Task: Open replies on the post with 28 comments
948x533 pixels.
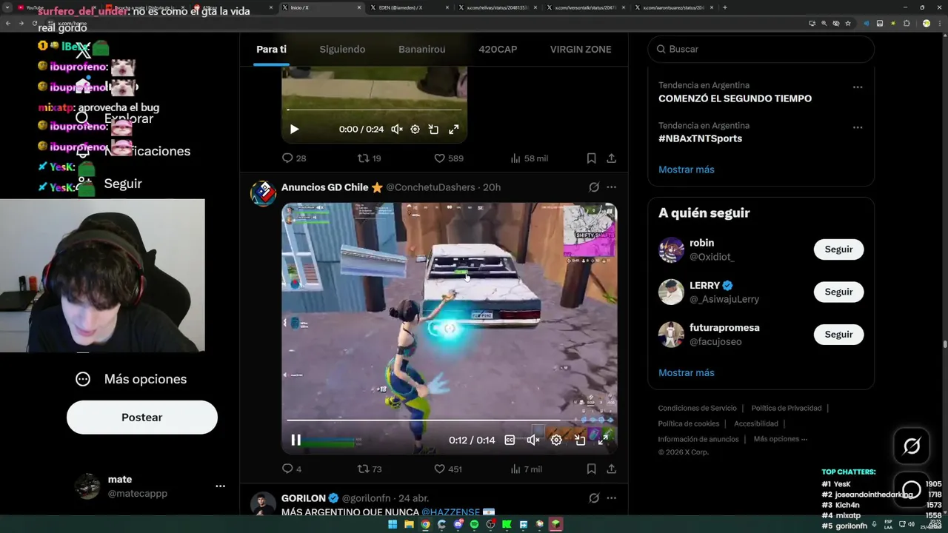Action: [x=294, y=158]
